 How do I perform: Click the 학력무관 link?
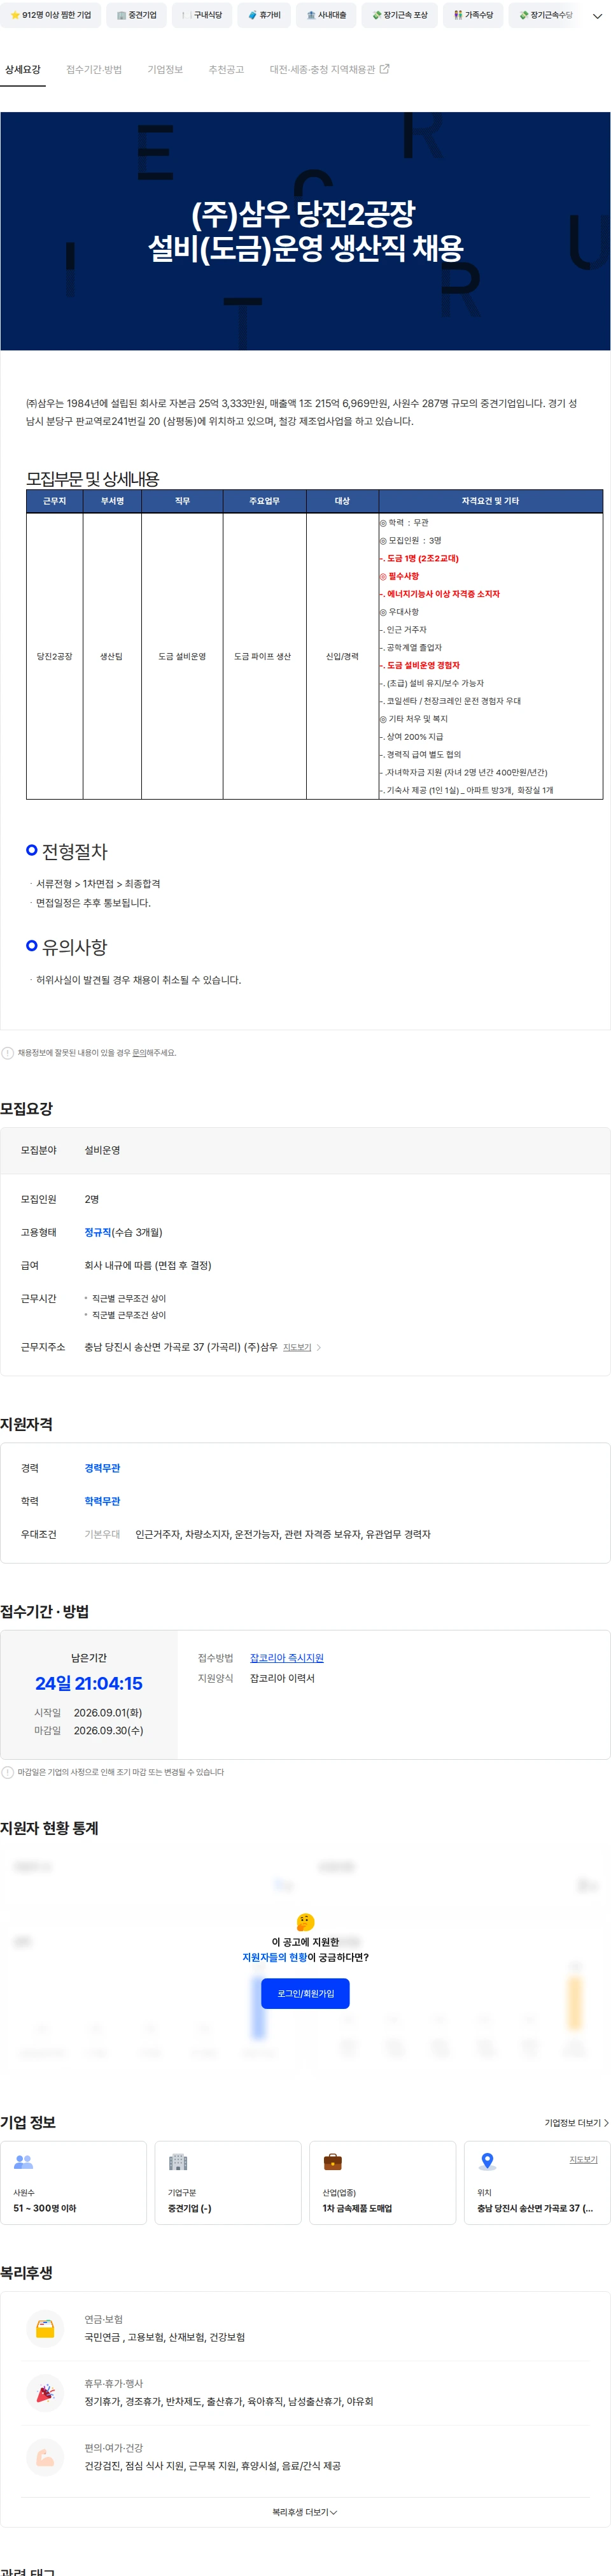tap(102, 1501)
